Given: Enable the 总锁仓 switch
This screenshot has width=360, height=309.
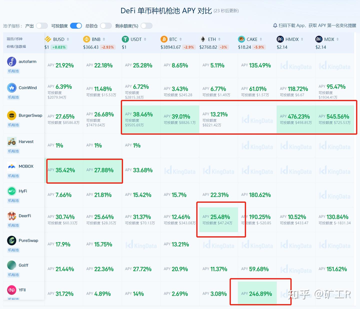Looking at the screenshot, I should (106, 26).
